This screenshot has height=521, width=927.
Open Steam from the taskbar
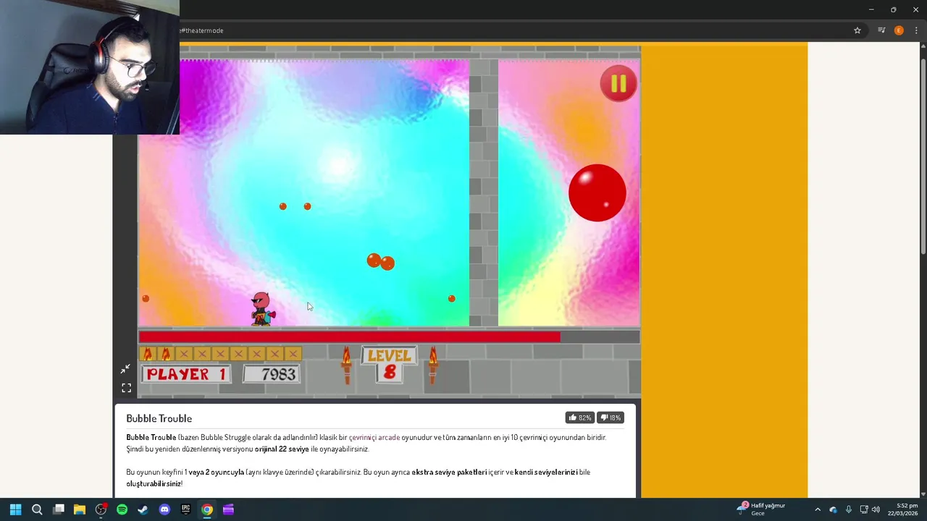pos(143,509)
